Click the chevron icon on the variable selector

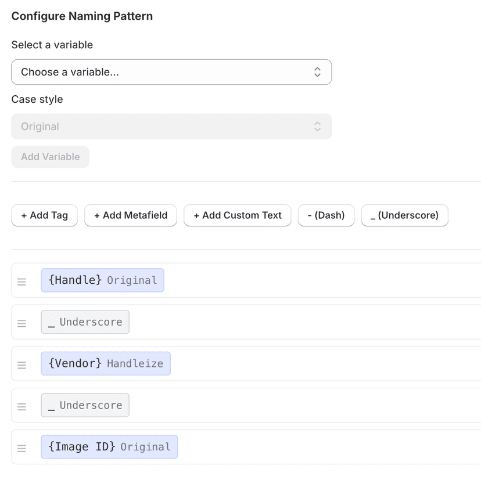tap(317, 71)
